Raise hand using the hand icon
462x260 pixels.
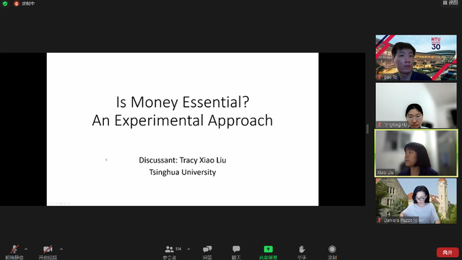pyautogui.click(x=302, y=249)
